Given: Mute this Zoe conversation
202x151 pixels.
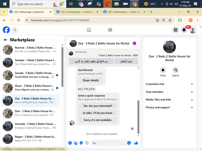Looking at the screenshot, I should point(163,70).
